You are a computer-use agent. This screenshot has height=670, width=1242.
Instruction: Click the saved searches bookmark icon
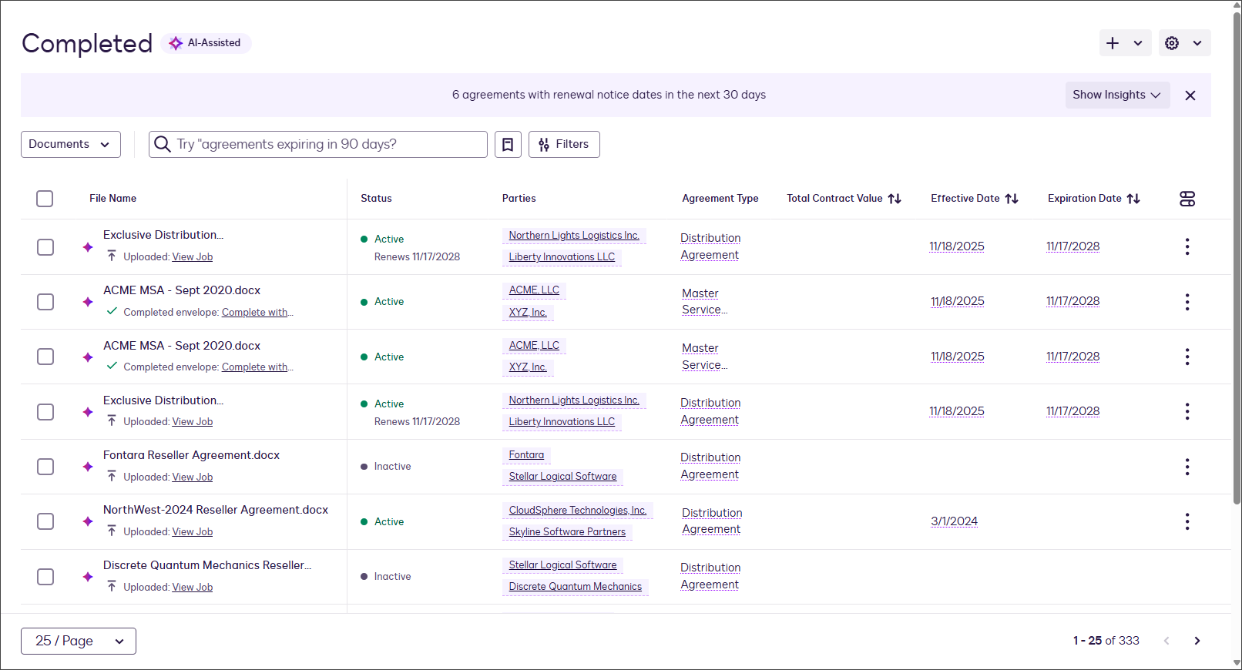coord(508,144)
